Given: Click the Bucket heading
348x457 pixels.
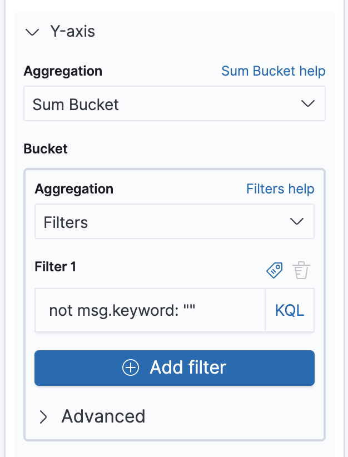Looking at the screenshot, I should click(46, 149).
